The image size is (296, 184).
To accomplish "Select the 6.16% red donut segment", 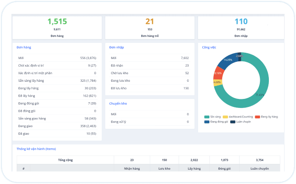I will (x=218, y=73).
